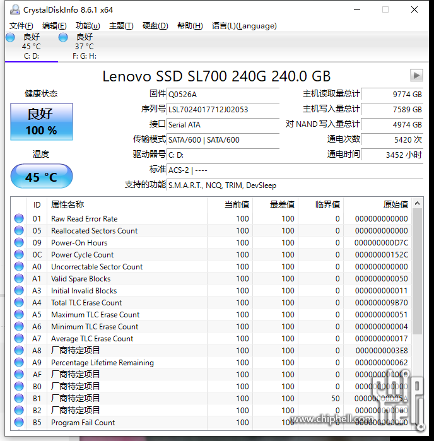The height and width of the screenshot is (441, 434).
Task: Select the F: G: H: disk tab
Action: (x=85, y=47)
